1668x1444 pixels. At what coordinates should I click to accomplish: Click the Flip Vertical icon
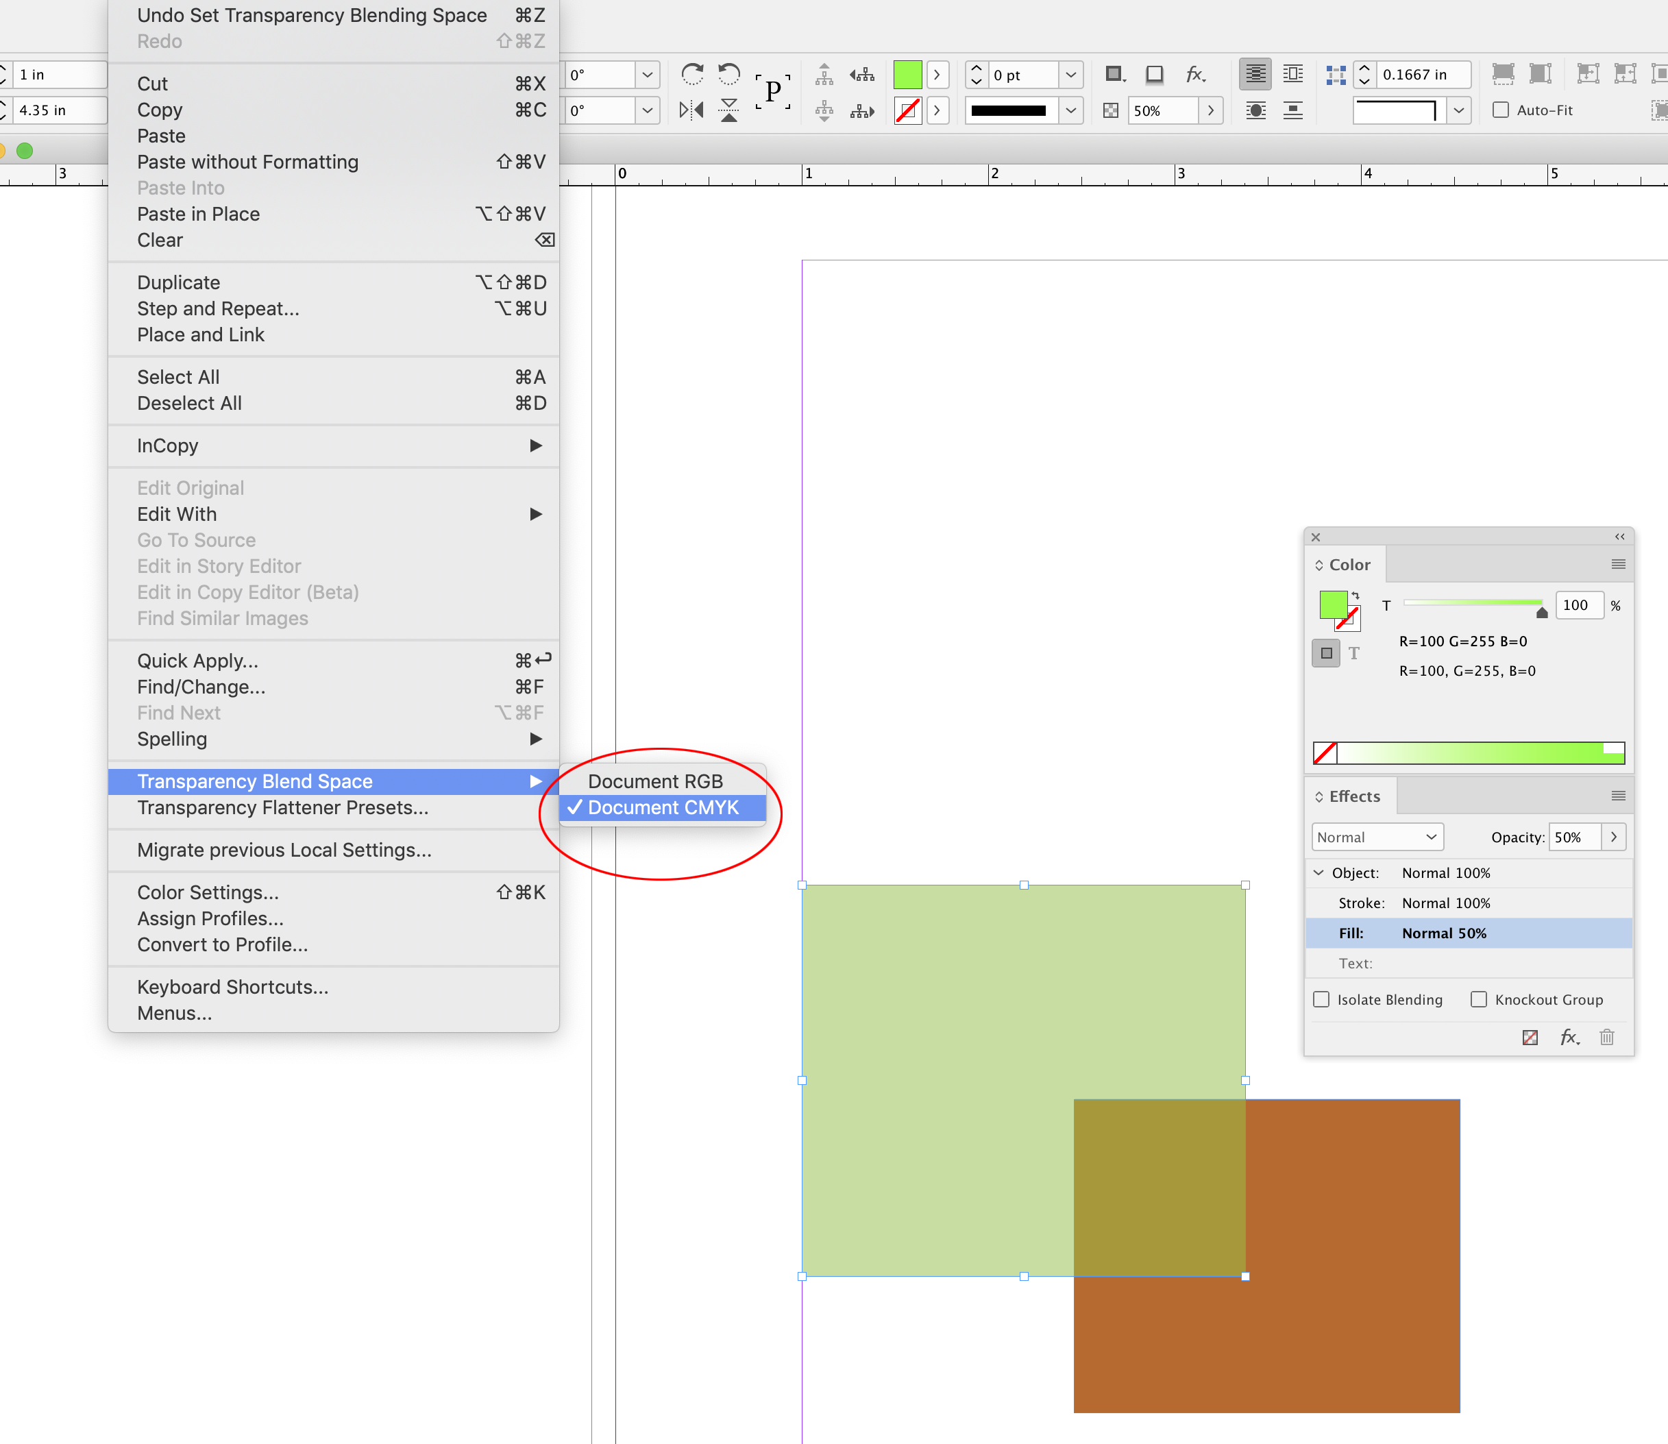(729, 110)
